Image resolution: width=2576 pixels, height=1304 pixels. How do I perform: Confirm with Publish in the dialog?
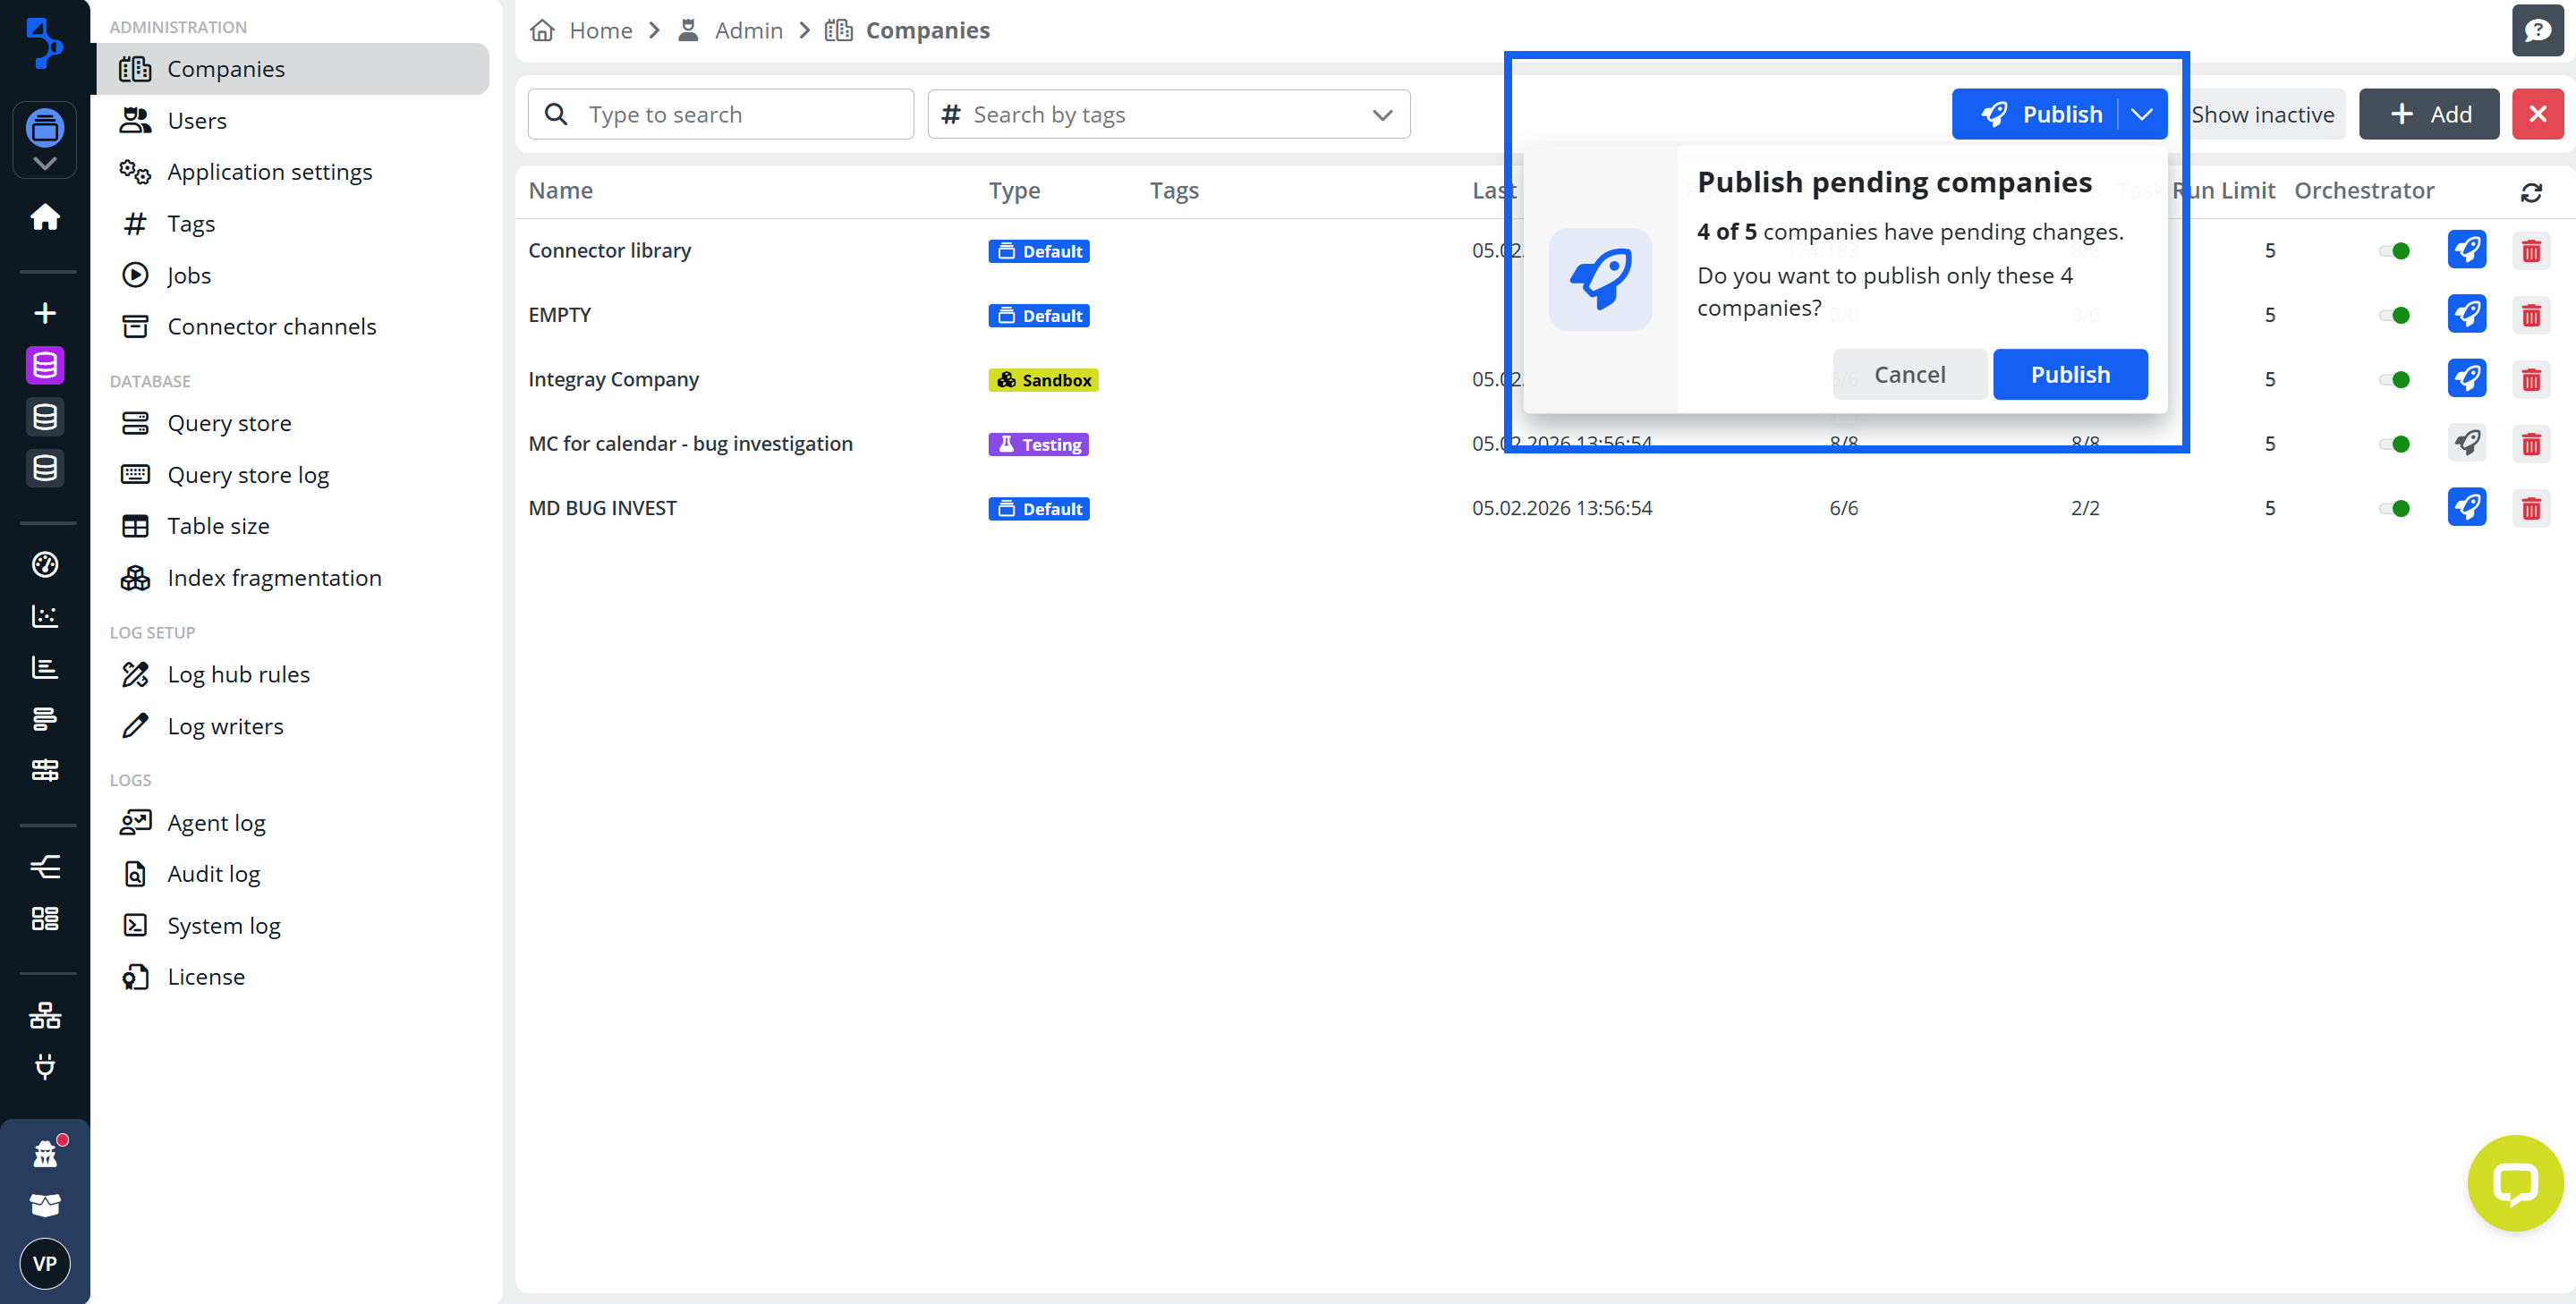click(2069, 374)
